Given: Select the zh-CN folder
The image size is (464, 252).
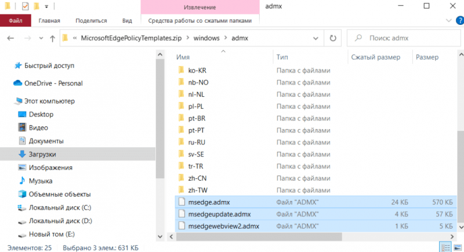Looking at the screenshot, I should 197,178.
